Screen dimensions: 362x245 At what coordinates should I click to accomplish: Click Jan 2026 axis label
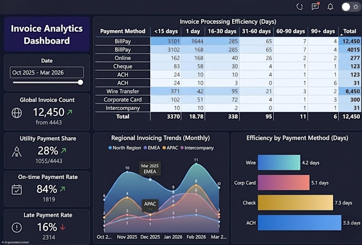173,237
